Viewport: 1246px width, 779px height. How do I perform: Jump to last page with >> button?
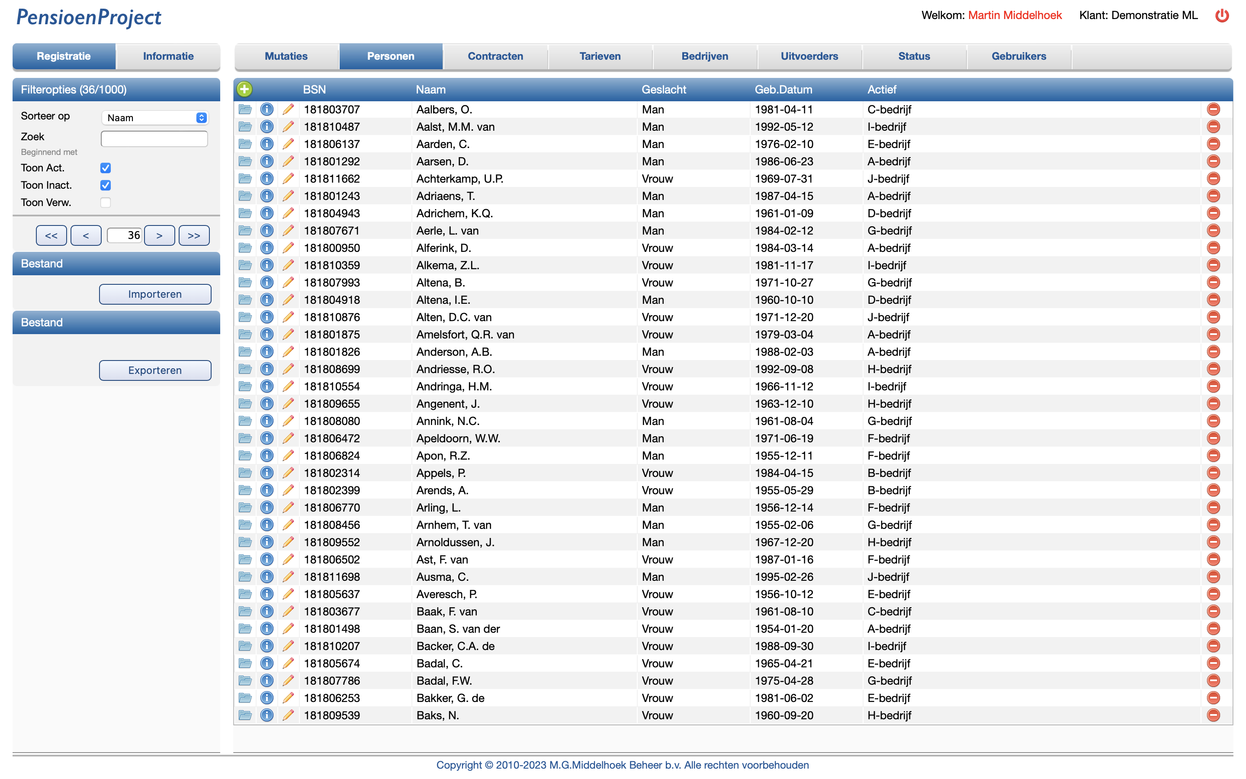(193, 235)
